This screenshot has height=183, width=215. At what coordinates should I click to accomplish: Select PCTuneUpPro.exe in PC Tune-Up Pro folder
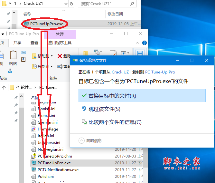pyautogui.click(x=54, y=163)
